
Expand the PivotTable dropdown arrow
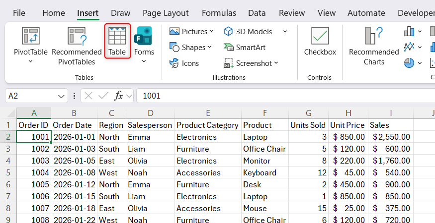tap(30, 61)
